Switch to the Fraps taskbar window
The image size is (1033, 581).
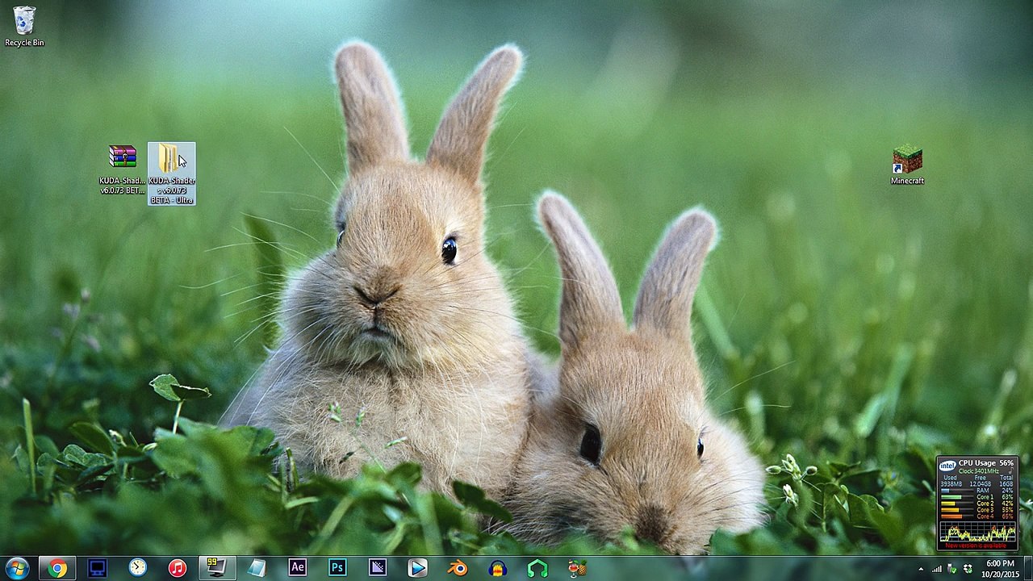[216, 568]
